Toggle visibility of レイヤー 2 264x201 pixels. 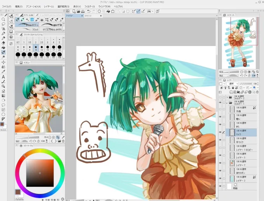[220, 178]
